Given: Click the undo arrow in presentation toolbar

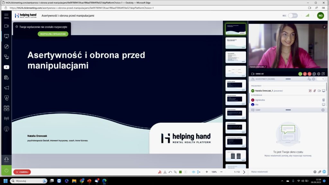Looking at the screenshot, I should [x=170, y=172].
